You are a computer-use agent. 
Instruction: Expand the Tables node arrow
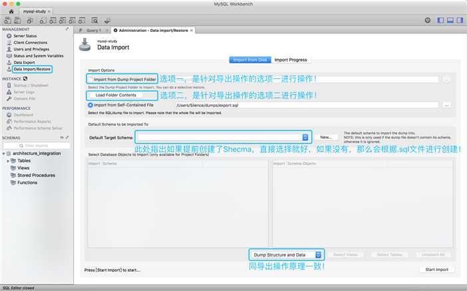8,161
